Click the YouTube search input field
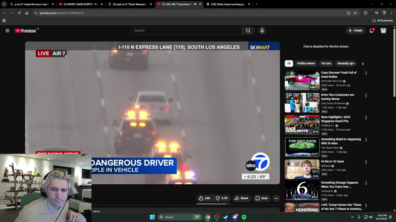The image size is (396, 222). (186, 31)
